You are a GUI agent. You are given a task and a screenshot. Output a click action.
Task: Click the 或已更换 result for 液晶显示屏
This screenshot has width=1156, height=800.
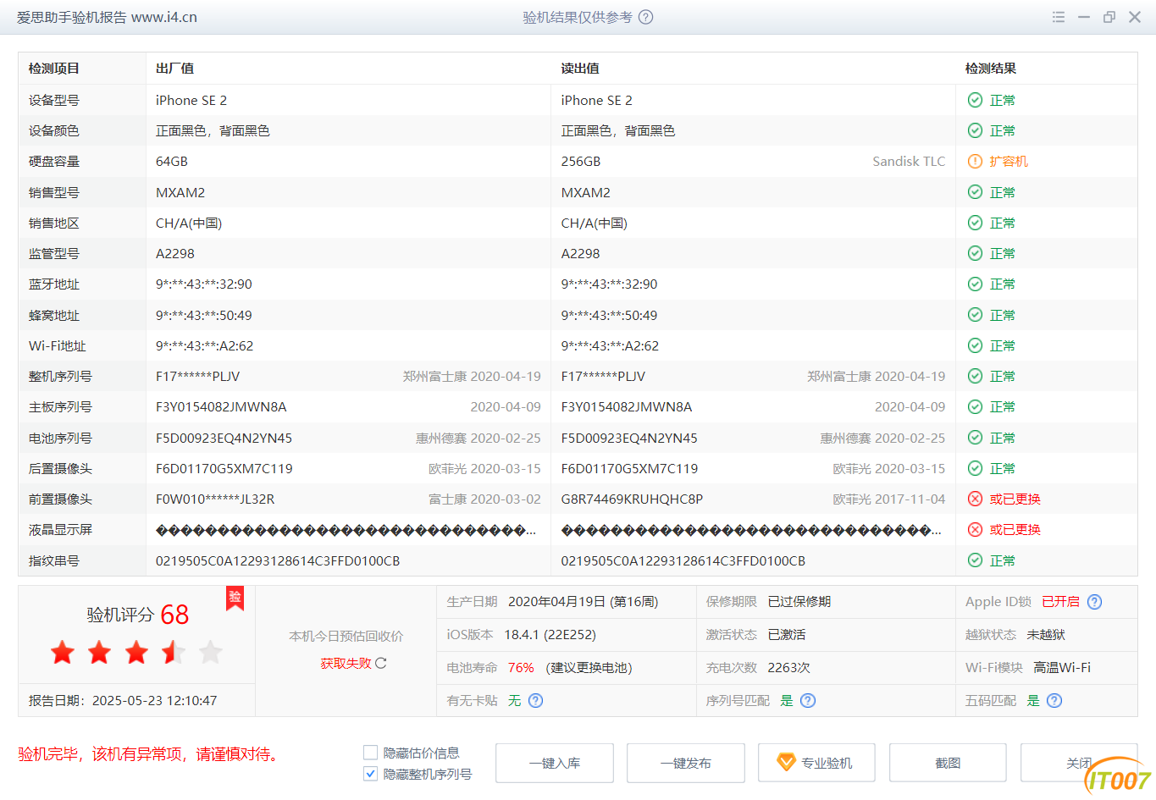[1015, 529]
